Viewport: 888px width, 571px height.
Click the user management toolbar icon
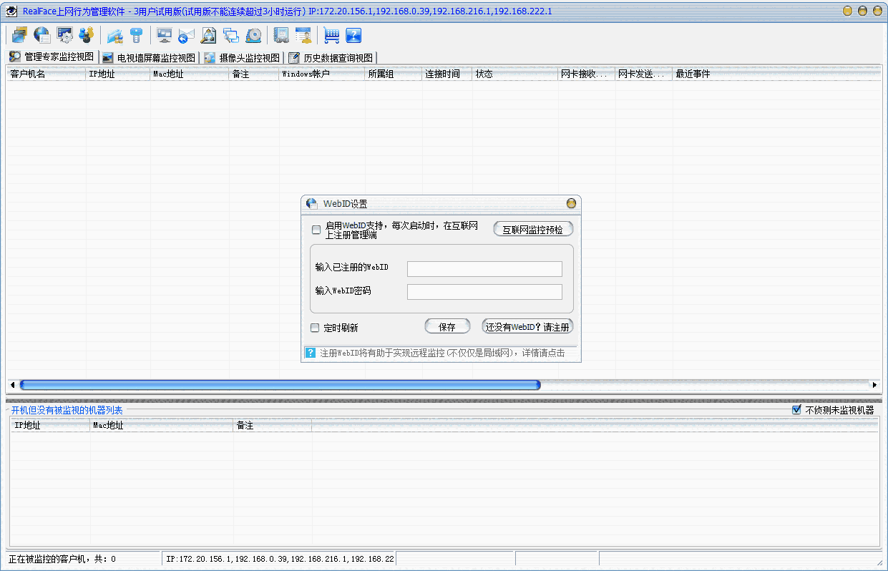tap(87, 34)
